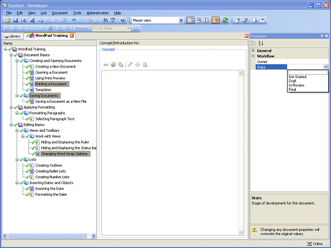Collapse the WordPad Training root node

point(5,49)
